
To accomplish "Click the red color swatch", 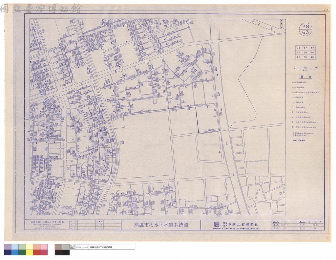I will pyautogui.click(x=37, y=252).
